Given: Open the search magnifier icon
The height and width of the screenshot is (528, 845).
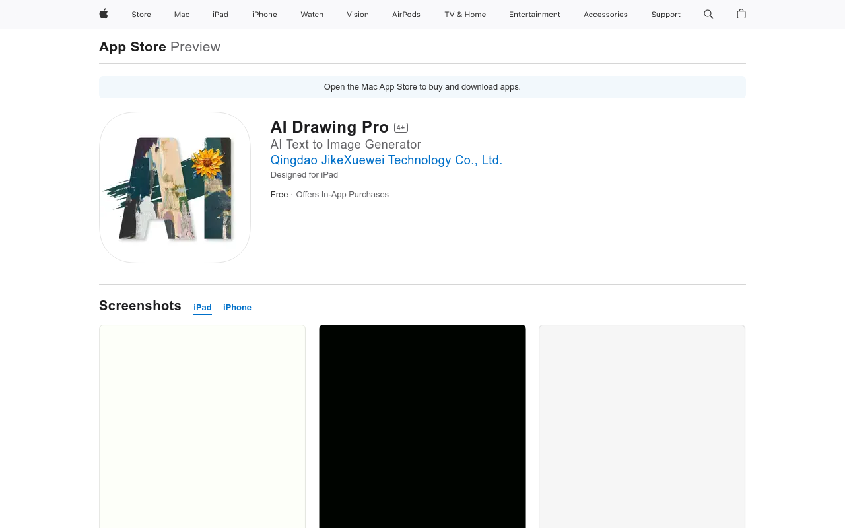Looking at the screenshot, I should (708, 14).
